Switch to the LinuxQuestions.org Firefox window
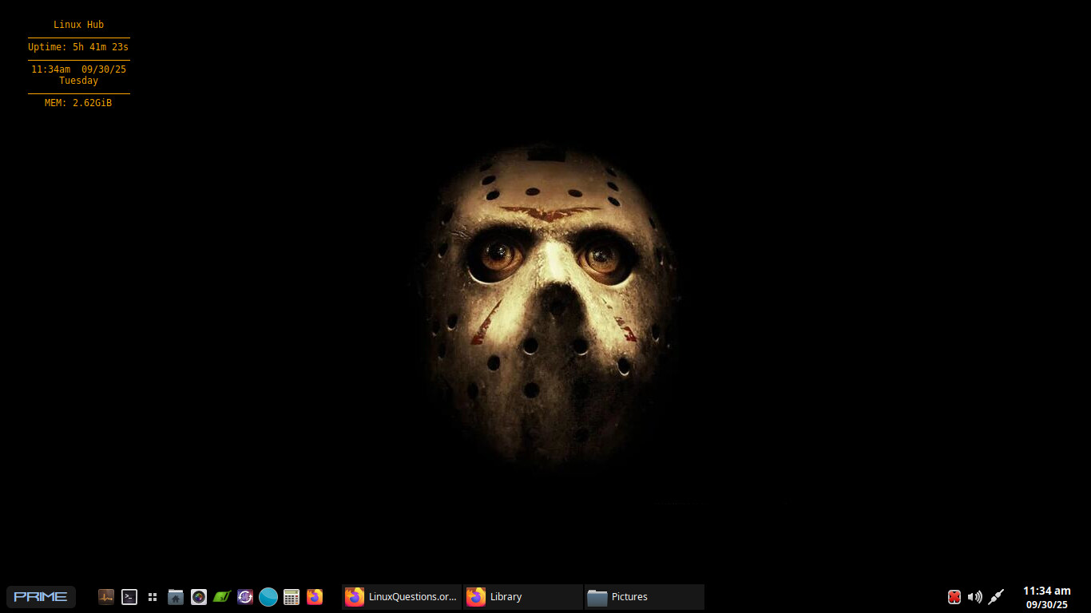 click(402, 596)
